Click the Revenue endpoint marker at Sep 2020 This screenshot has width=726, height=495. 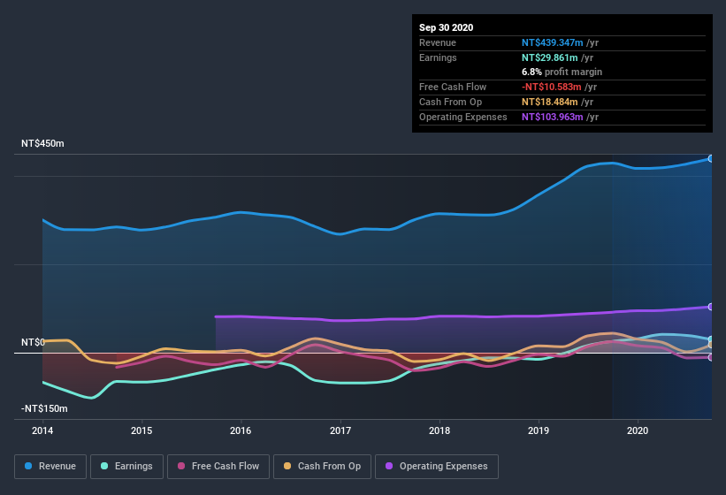tap(711, 159)
